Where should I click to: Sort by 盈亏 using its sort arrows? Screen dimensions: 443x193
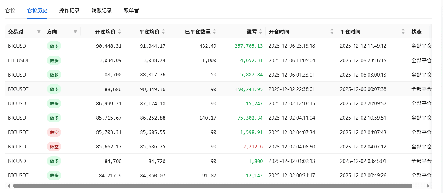[x=261, y=31]
